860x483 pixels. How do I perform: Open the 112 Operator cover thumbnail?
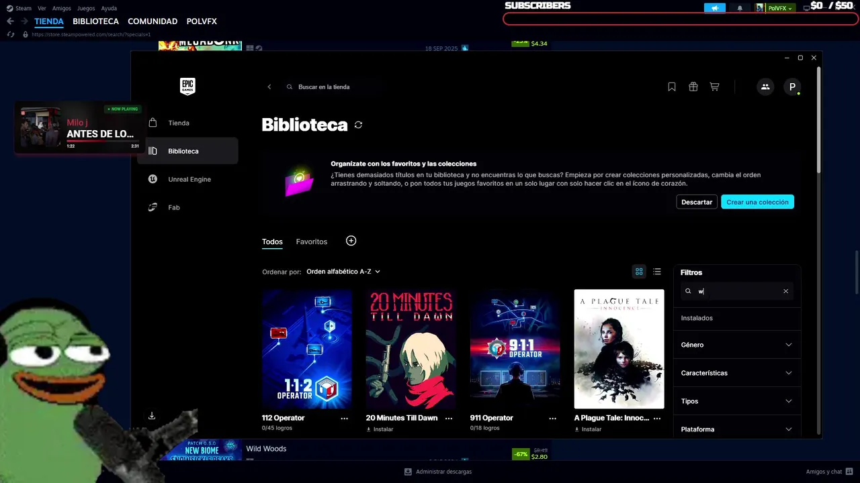point(307,349)
